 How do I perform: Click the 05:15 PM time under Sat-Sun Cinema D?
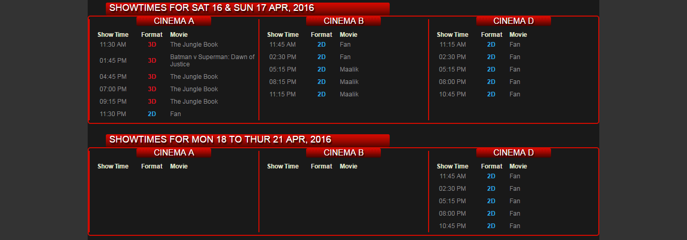452,69
